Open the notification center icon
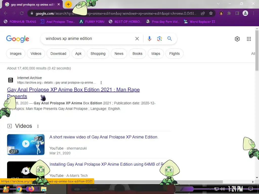 (251, 189)
